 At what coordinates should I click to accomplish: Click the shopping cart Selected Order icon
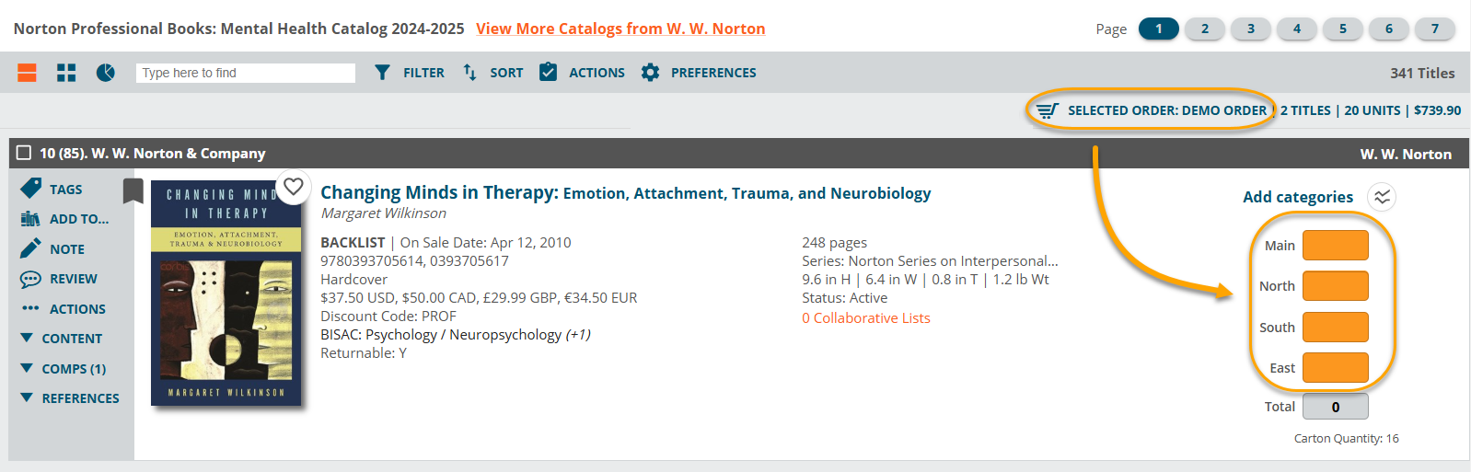tap(1047, 110)
